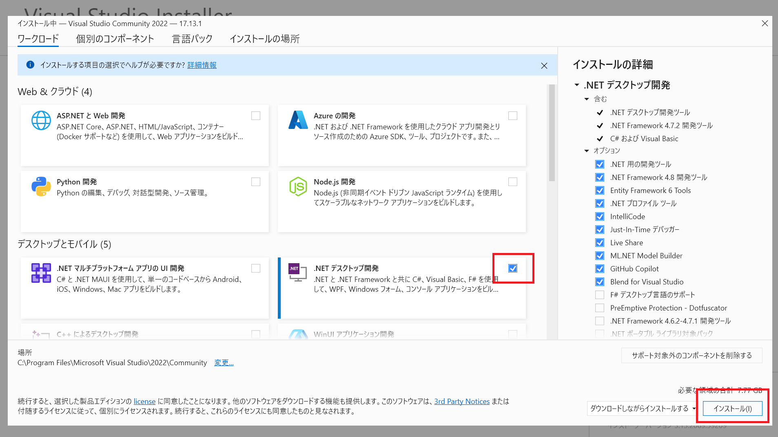The image size is (778, 437).
Task: Check the .NET マルチプラットフォーム アプリ workload
Action: tap(256, 268)
